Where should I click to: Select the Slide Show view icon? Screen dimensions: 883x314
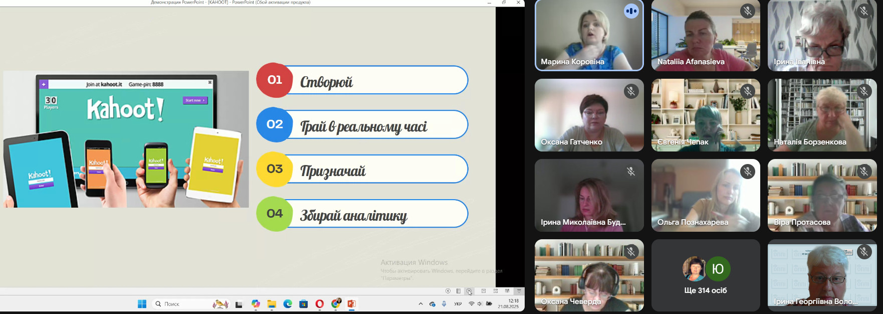(x=519, y=291)
